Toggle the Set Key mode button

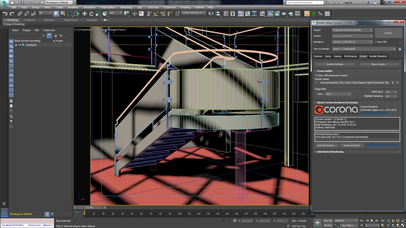tap(328, 225)
